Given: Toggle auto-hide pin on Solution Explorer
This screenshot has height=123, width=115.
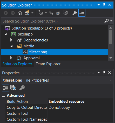Looking at the screenshot, I should (x=104, y=5).
